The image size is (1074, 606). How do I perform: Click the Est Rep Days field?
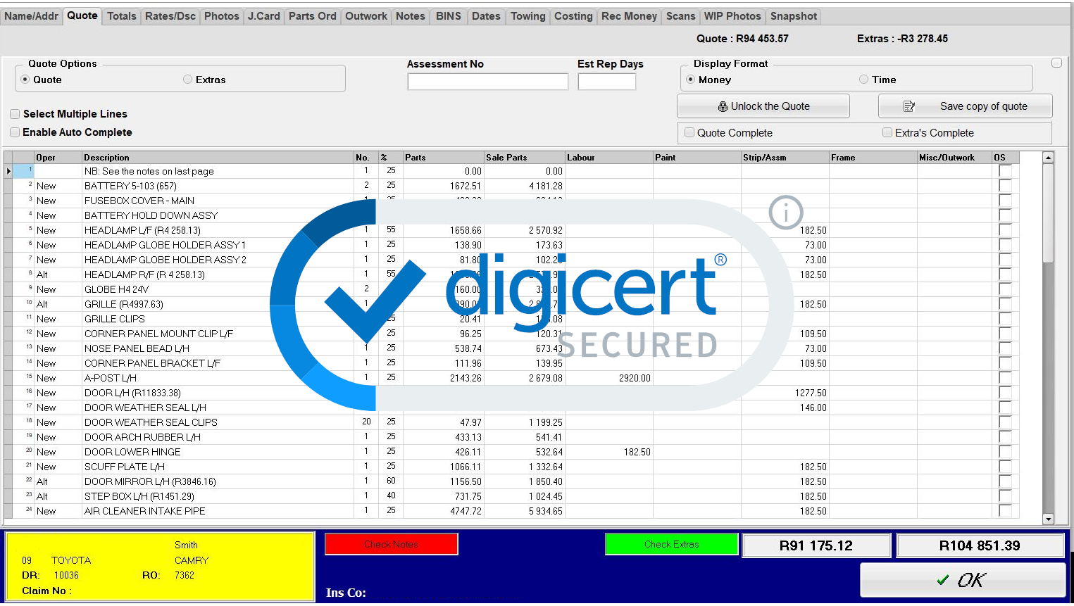coord(606,82)
